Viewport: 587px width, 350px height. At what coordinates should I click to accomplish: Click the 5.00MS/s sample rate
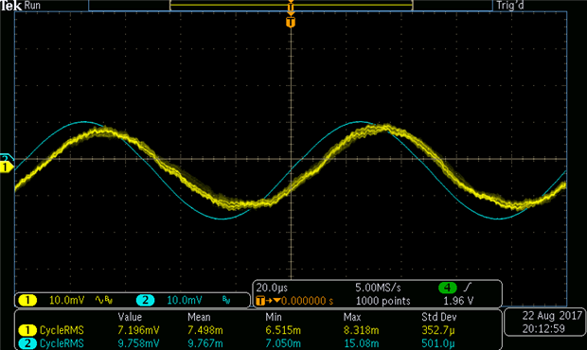[378, 288]
